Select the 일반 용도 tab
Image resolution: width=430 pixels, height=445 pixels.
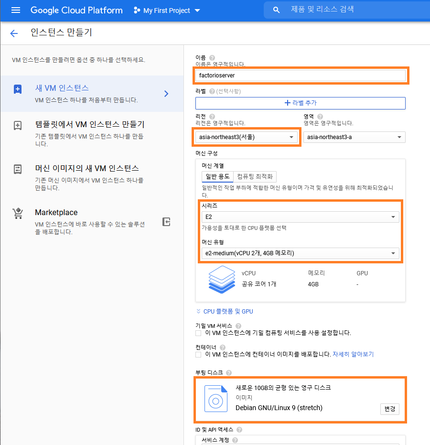click(217, 176)
